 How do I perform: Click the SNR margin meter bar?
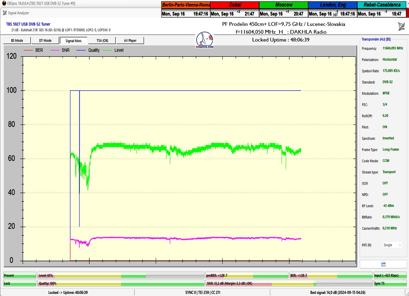click(288, 283)
